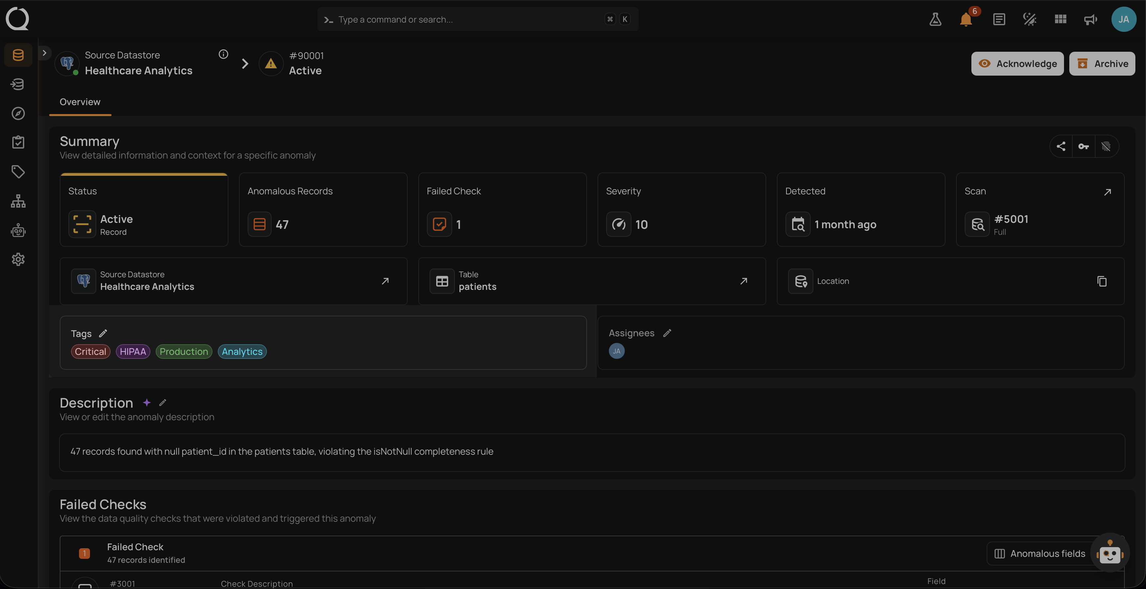Open the Explore compass icon
Image resolution: width=1146 pixels, height=589 pixels.
tap(18, 113)
